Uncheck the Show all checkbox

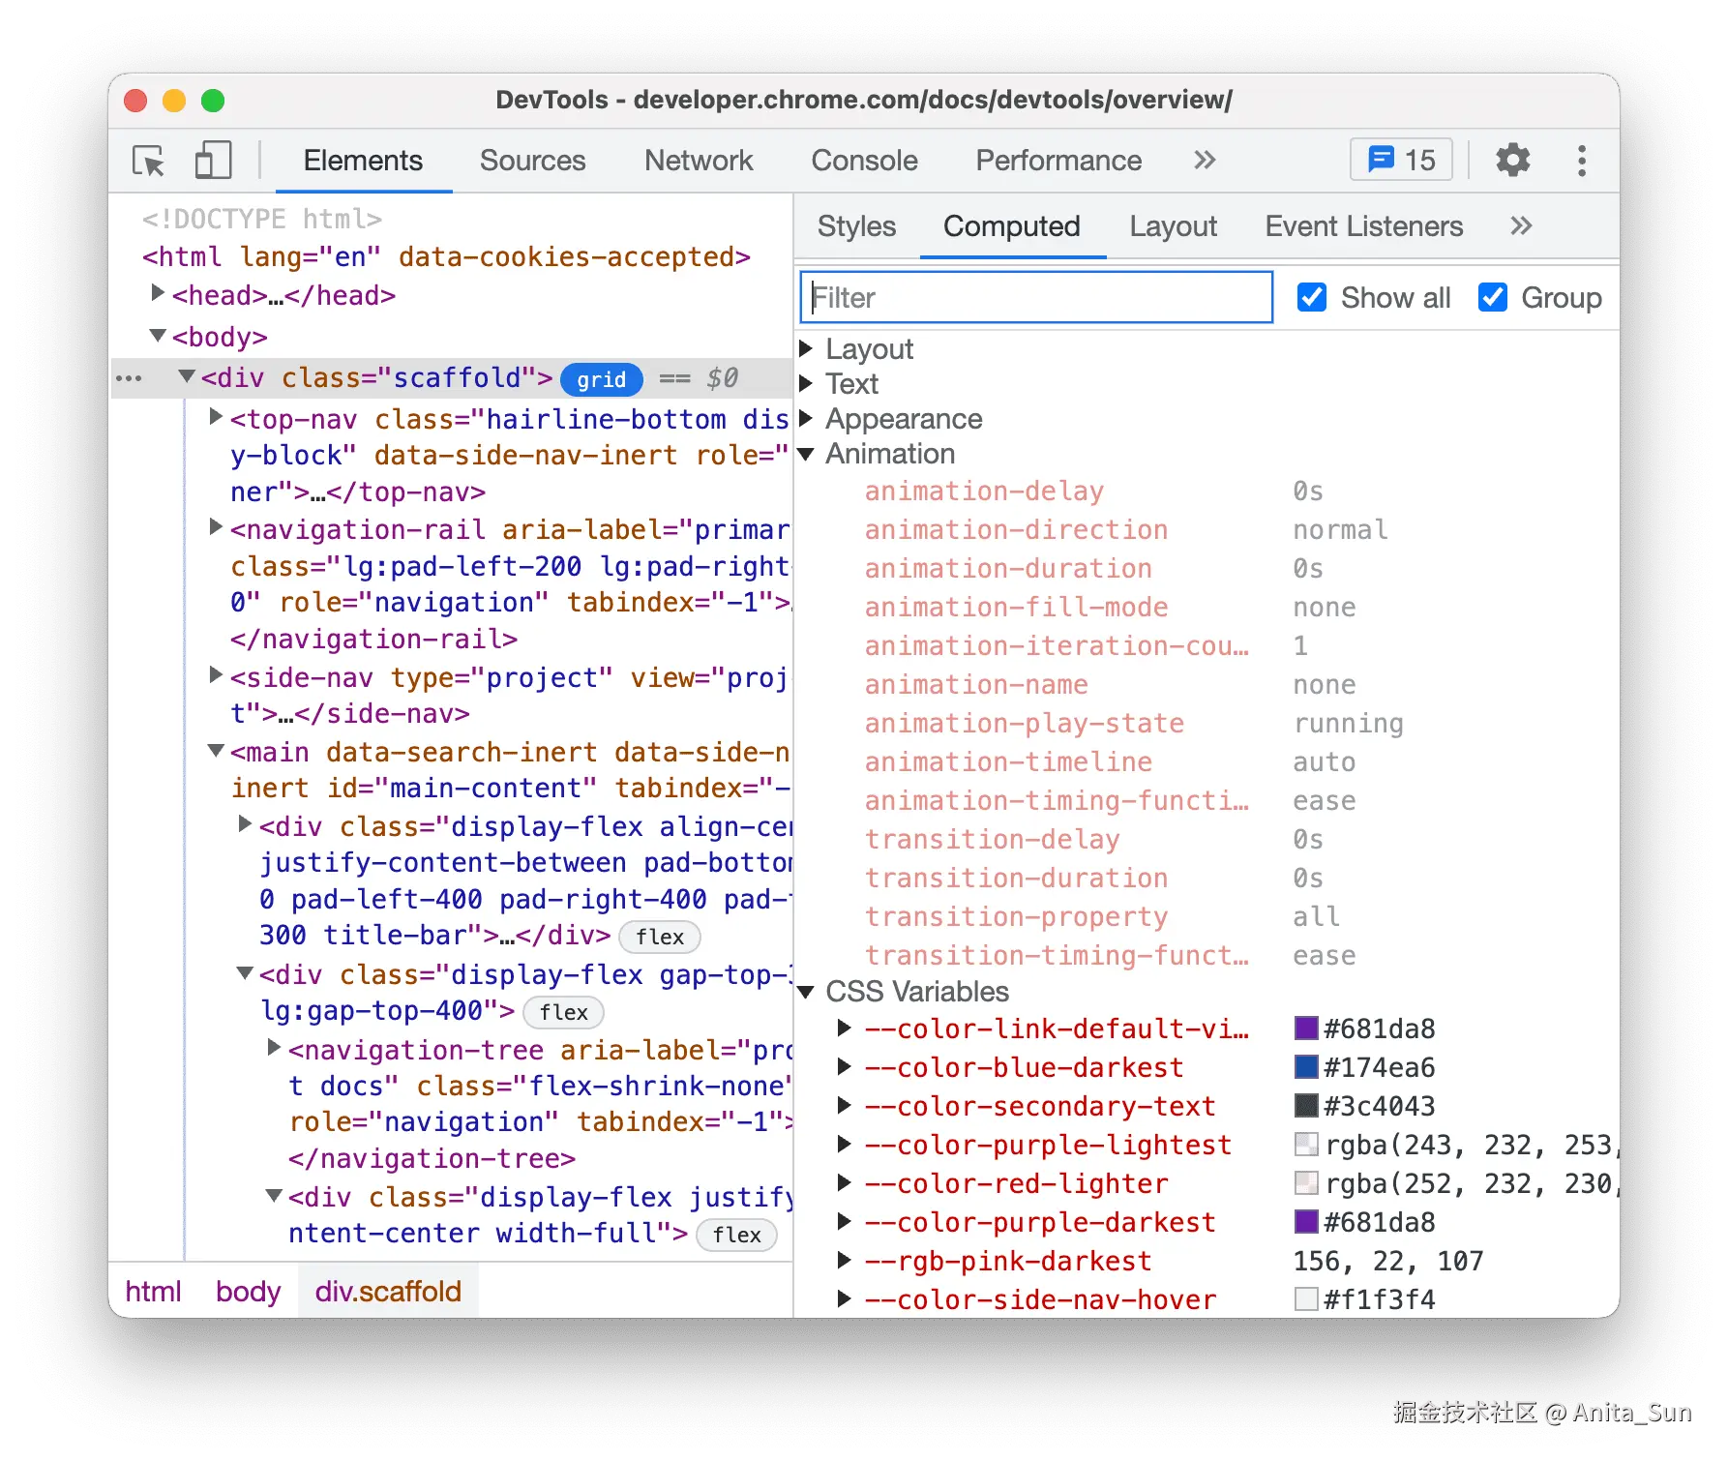coord(1311,297)
